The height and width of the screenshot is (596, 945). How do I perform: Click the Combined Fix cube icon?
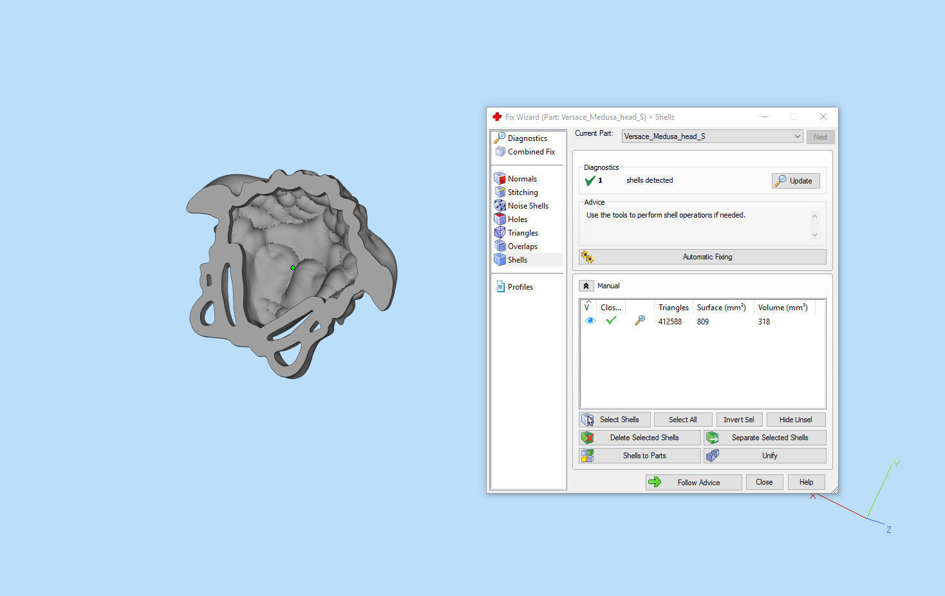(500, 152)
